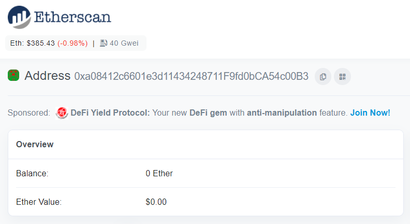Viewport: 410px width, 224px height.
Task: Click the 0 Ether balance value
Action: tap(159, 173)
